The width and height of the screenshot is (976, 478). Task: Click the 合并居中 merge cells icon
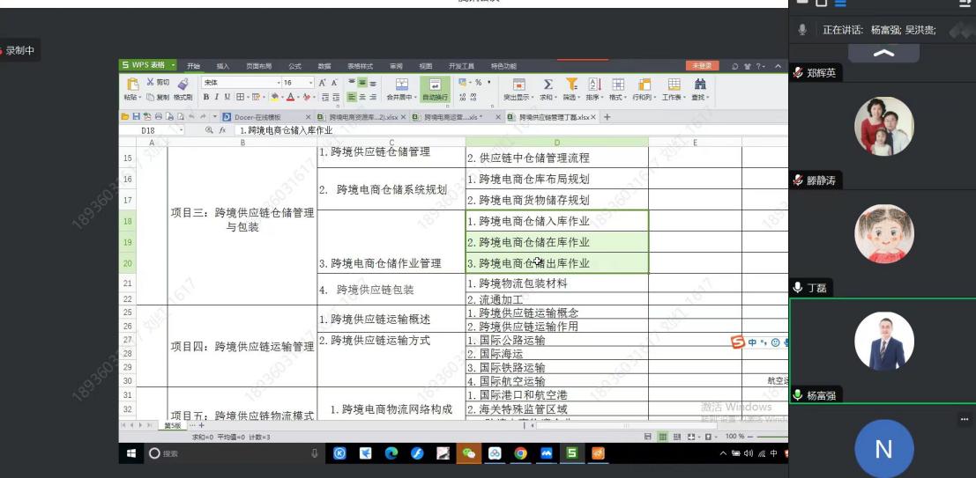pyautogui.click(x=401, y=85)
